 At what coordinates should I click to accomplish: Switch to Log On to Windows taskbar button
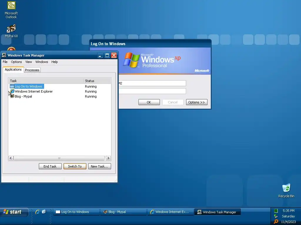point(76,212)
